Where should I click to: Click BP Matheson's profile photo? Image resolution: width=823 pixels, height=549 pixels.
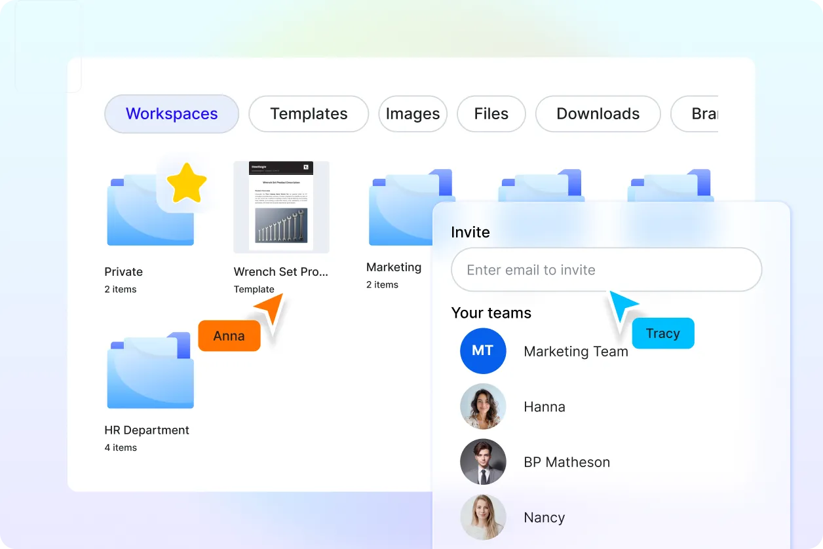tap(483, 462)
